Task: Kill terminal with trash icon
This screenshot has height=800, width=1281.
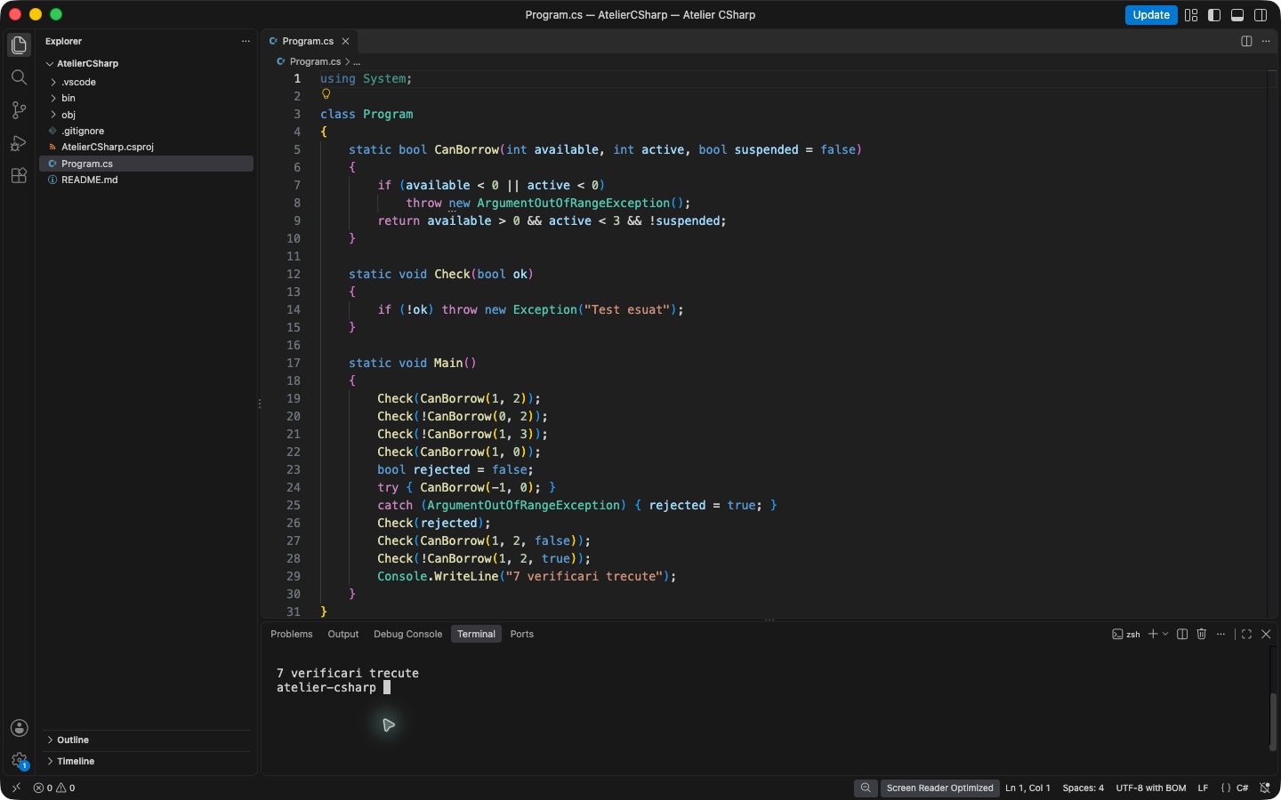Action: point(1202,634)
